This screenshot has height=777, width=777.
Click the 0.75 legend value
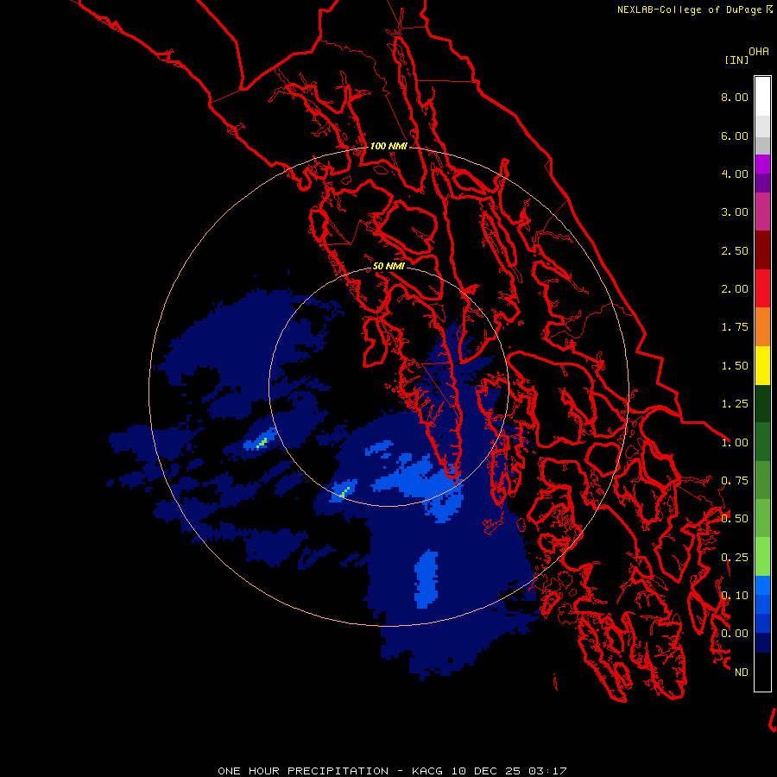pyautogui.click(x=735, y=481)
